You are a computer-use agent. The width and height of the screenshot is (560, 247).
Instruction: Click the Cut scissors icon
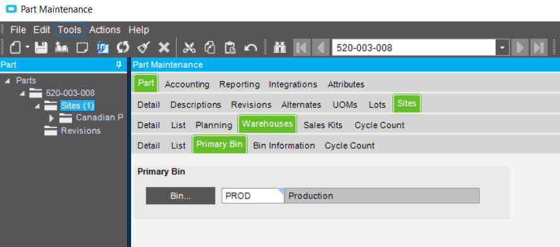point(189,47)
